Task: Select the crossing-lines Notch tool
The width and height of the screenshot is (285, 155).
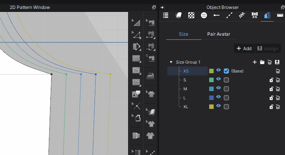Action: (x=136, y=106)
